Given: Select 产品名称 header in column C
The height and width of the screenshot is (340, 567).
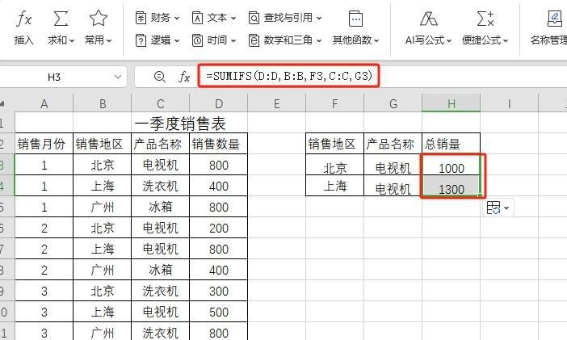Looking at the screenshot, I should click(161, 144).
